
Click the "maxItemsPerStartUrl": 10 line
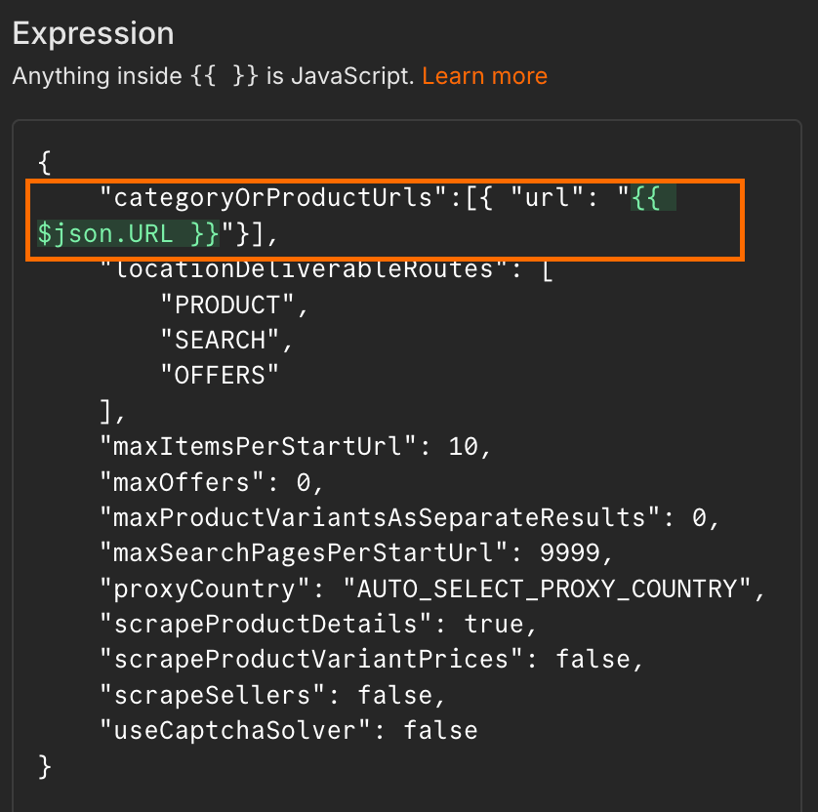[295, 447]
